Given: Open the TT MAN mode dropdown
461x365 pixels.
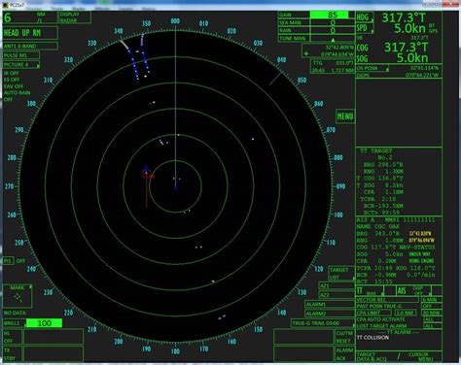Looking at the screenshot, I should click(x=370, y=290).
